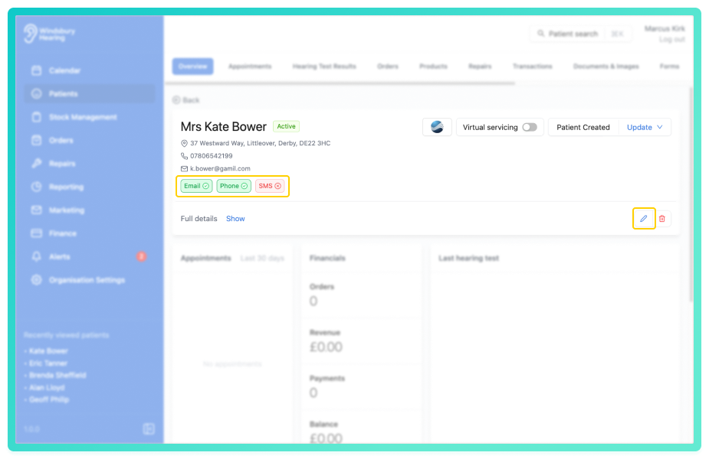Click the Patient Created status label
Image resolution: width=709 pixels, height=459 pixels.
[x=583, y=127]
